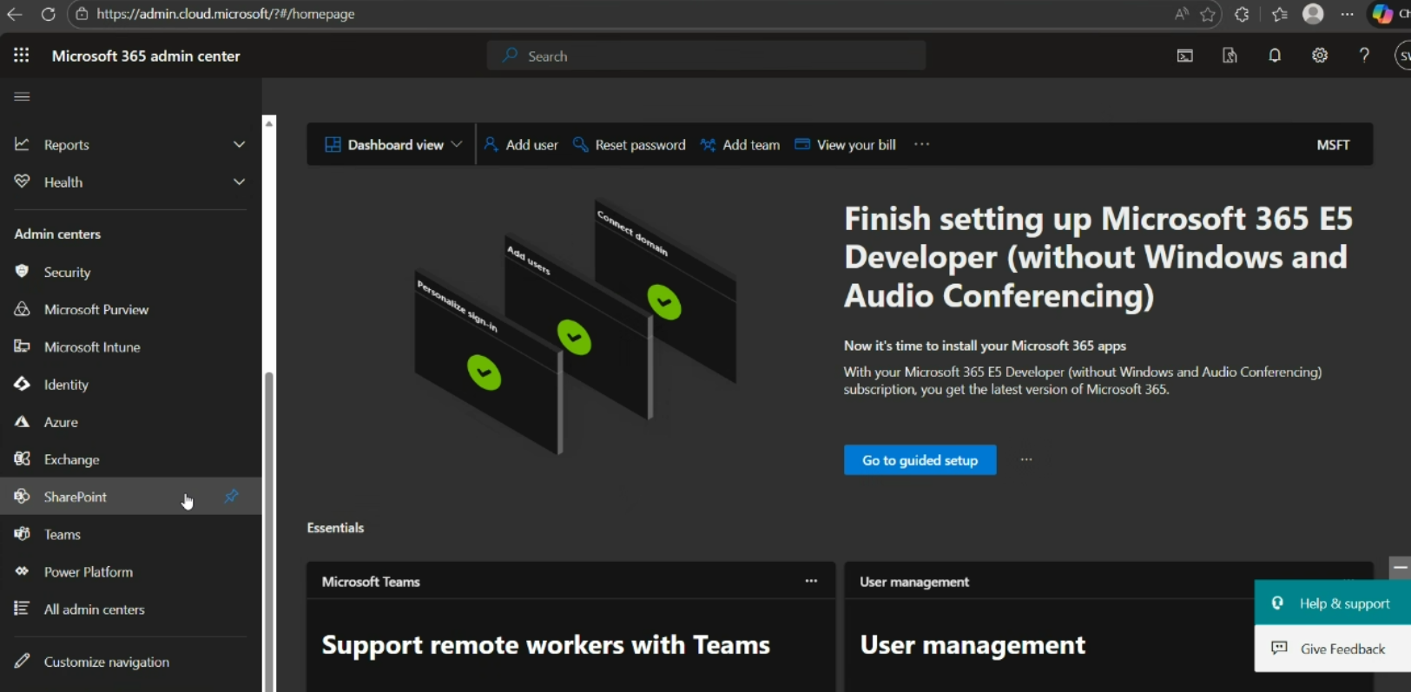This screenshot has width=1411, height=692.
Task: Click the Identity diamond icon
Action: click(x=22, y=384)
